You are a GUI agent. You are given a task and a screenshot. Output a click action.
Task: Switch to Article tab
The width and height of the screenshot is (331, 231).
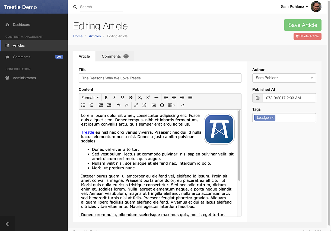(x=84, y=56)
